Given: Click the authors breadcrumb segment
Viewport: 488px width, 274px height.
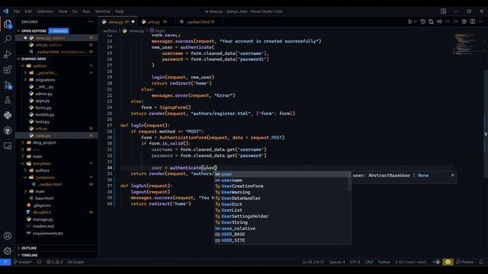Looking at the screenshot, I should click(110, 30).
